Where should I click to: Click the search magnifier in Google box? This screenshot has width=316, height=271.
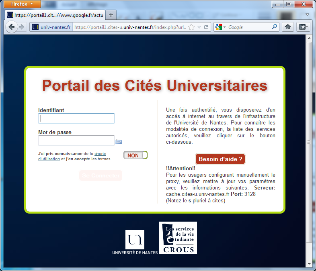click(x=275, y=27)
